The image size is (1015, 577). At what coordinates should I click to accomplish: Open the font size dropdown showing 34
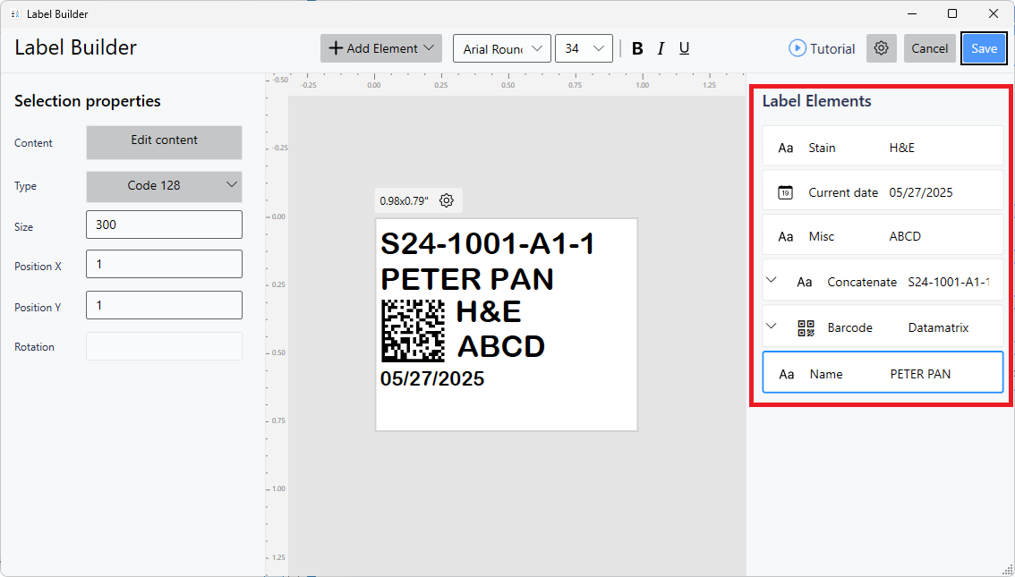coord(584,48)
